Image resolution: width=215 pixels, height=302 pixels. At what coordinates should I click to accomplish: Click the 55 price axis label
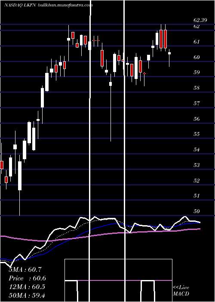point(197,134)
